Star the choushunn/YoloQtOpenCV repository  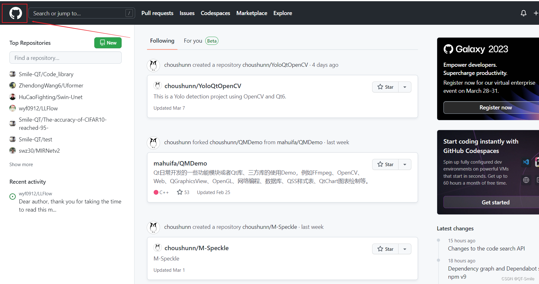[385, 87]
